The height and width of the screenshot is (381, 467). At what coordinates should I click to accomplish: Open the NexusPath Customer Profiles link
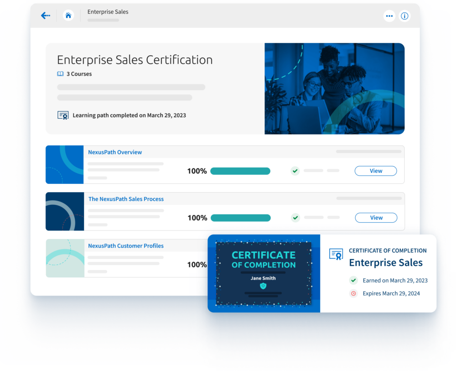pyautogui.click(x=126, y=246)
